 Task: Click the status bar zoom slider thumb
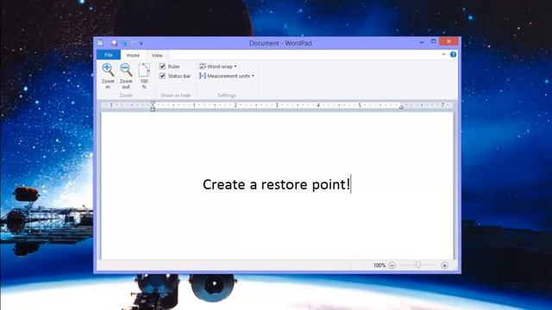(x=417, y=265)
